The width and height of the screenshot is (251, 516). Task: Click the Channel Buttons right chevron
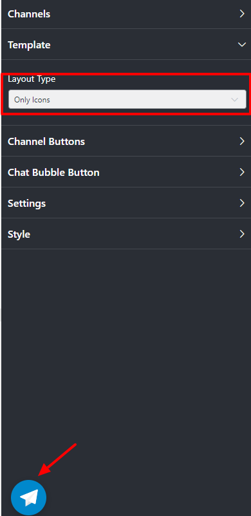coord(242,142)
